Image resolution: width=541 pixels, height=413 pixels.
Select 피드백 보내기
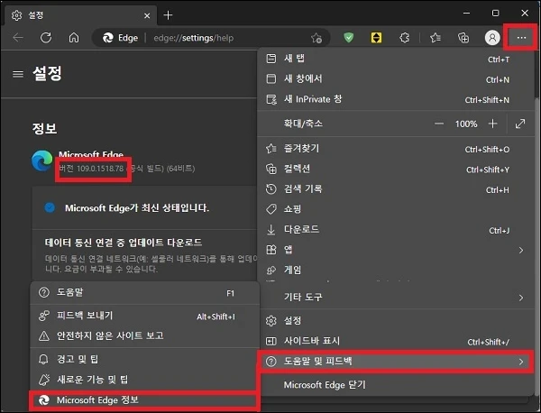[144, 316]
